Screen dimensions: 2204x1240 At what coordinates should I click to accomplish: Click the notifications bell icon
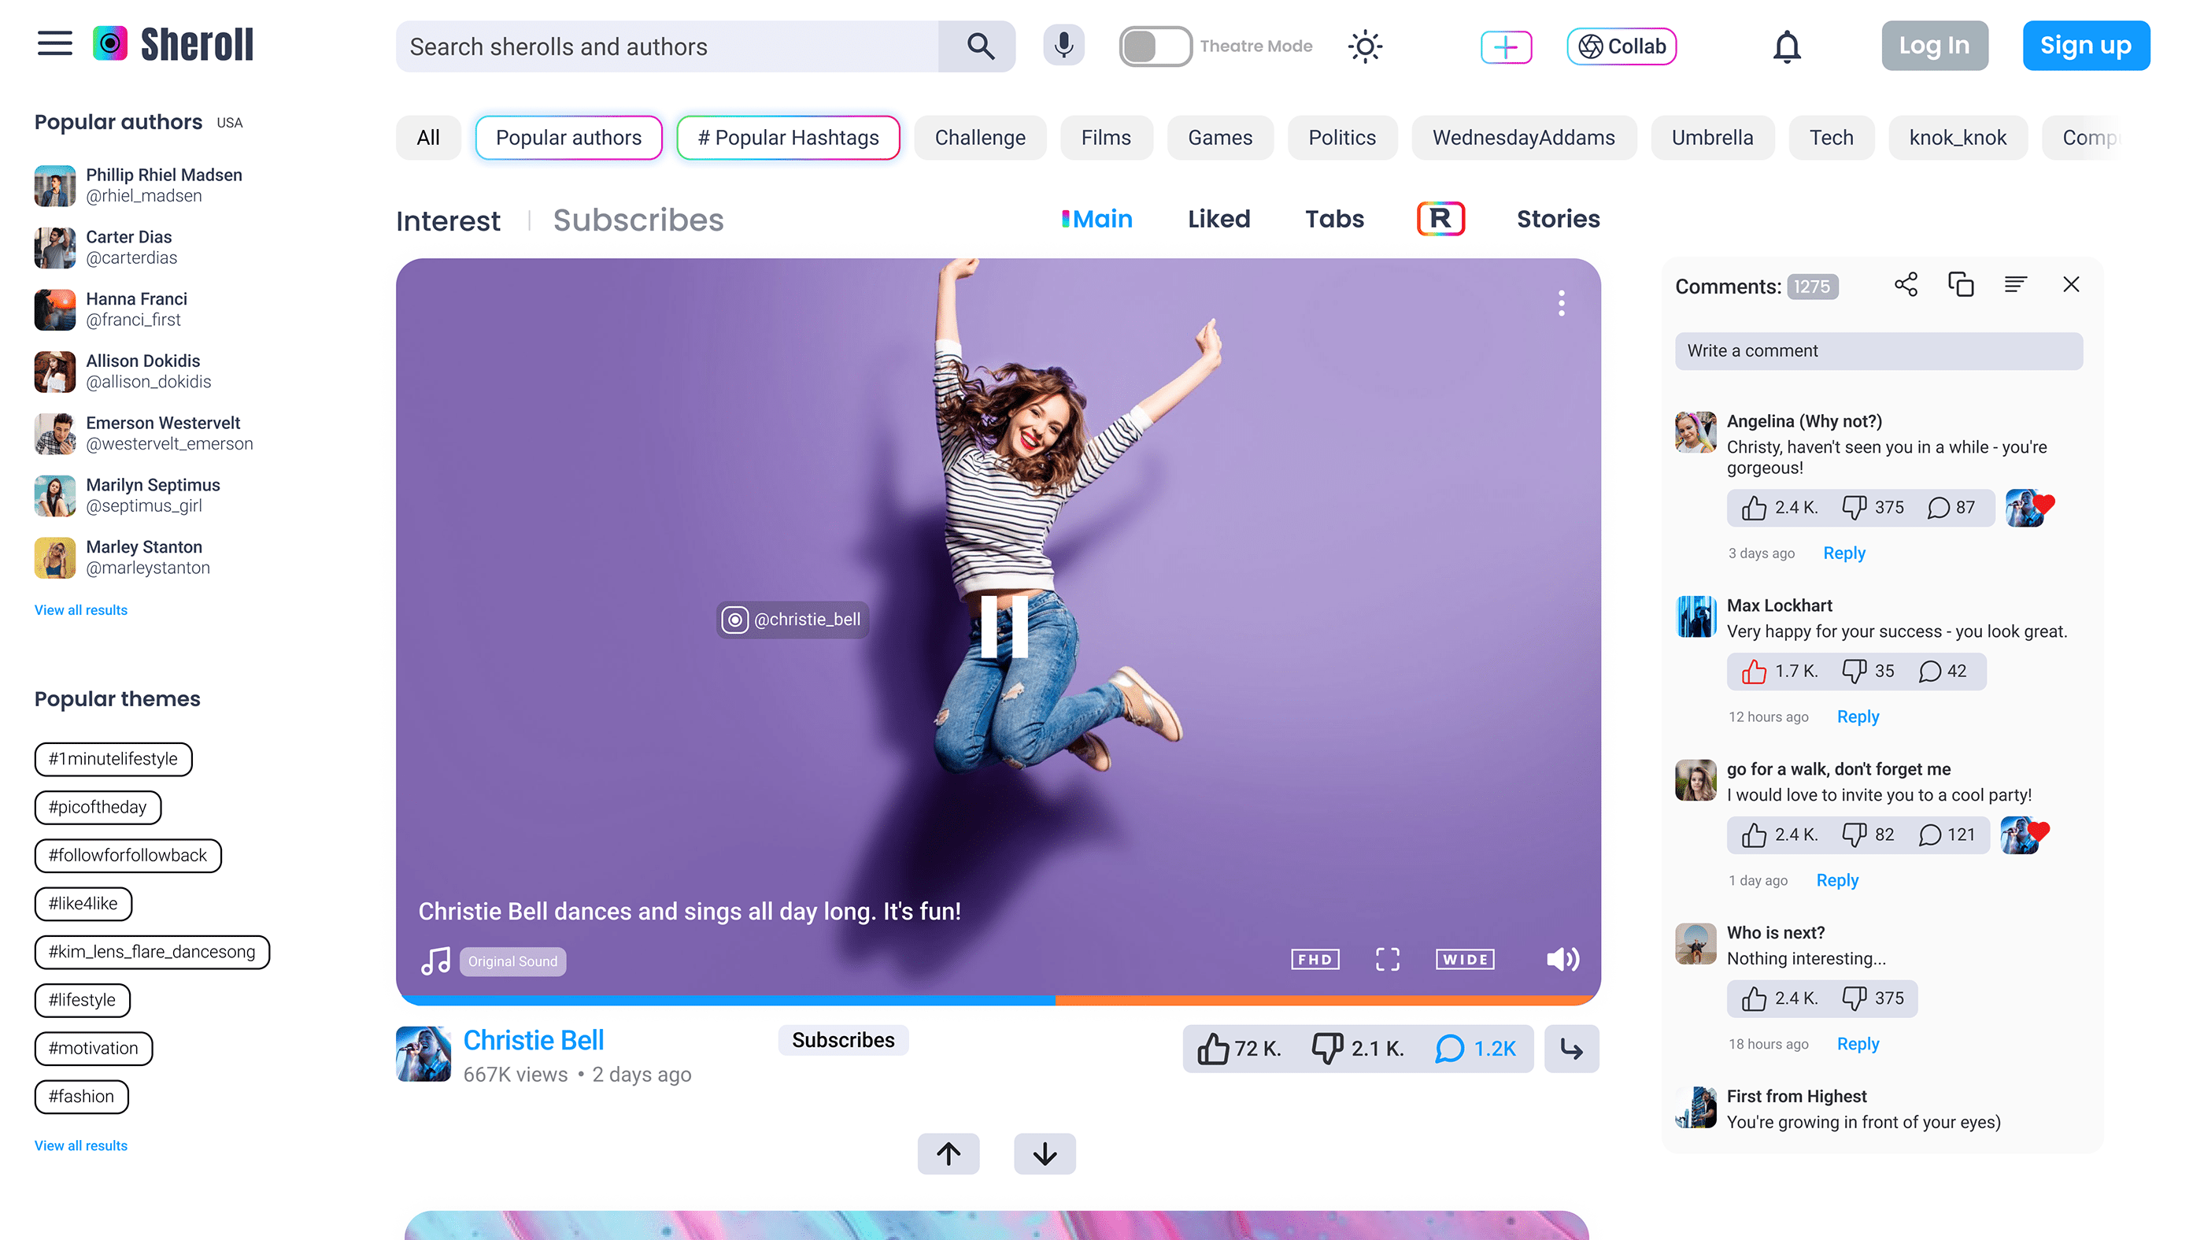tap(1787, 46)
